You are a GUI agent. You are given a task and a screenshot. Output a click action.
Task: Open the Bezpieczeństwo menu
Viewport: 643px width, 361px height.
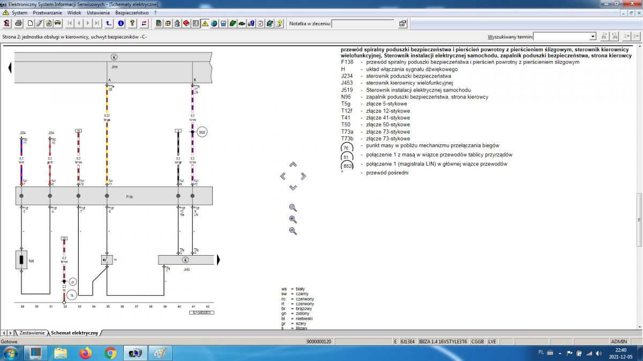[x=132, y=12]
